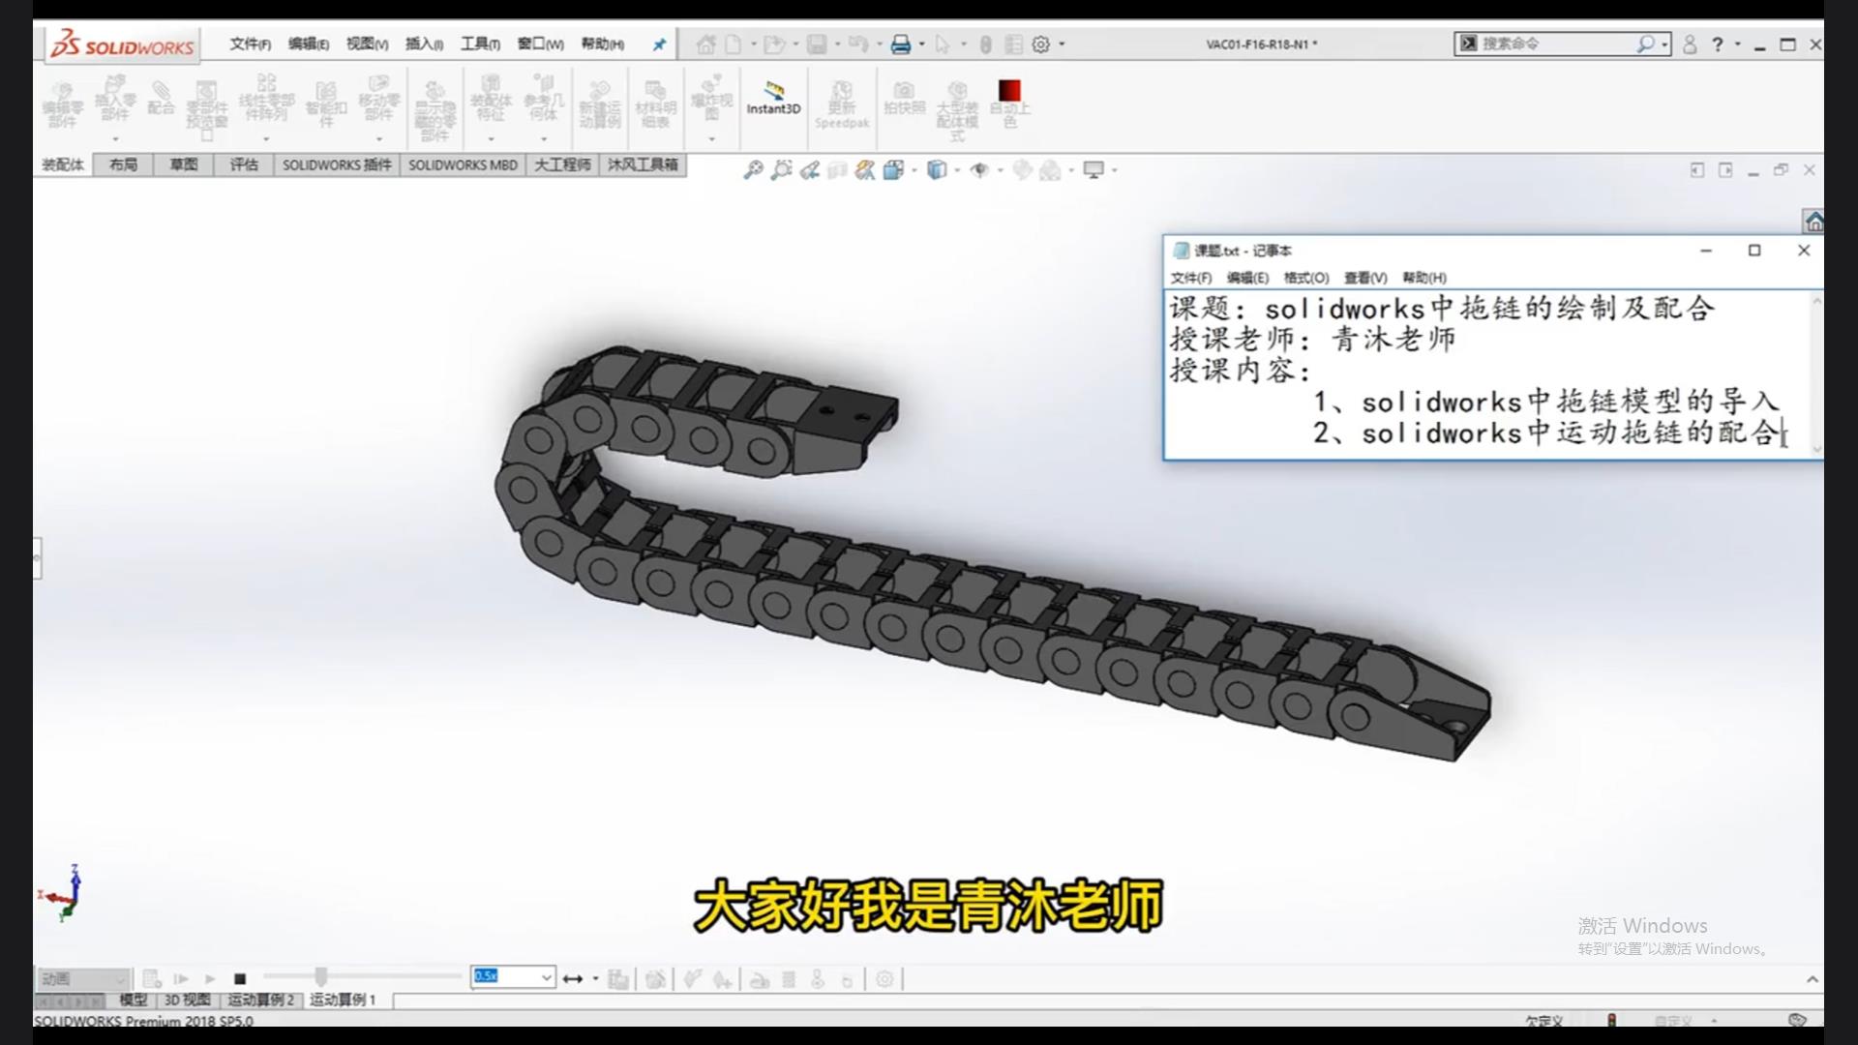Image resolution: width=1858 pixels, height=1045 pixels.
Task: Switch to SOLIDWORKS MBD tab
Action: point(463,165)
